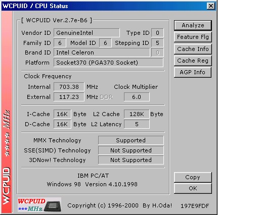Screen dimensions: 259x215
Task: Select the Brand ID Intel Celeron field
Action: (x=102, y=52)
